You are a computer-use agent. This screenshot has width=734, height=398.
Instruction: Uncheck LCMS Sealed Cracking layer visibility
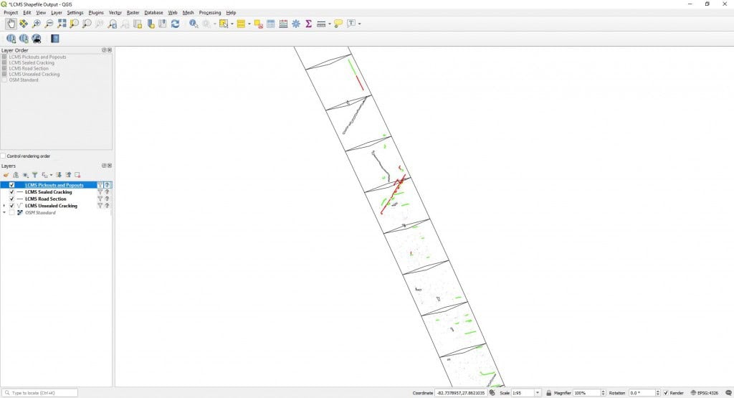(x=11, y=192)
